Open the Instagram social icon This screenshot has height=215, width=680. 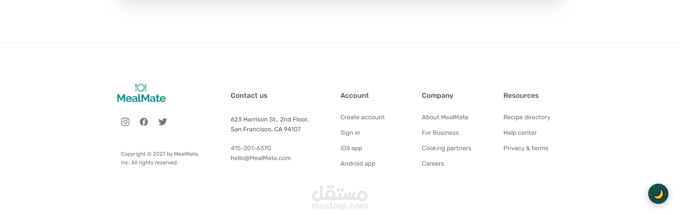125,122
